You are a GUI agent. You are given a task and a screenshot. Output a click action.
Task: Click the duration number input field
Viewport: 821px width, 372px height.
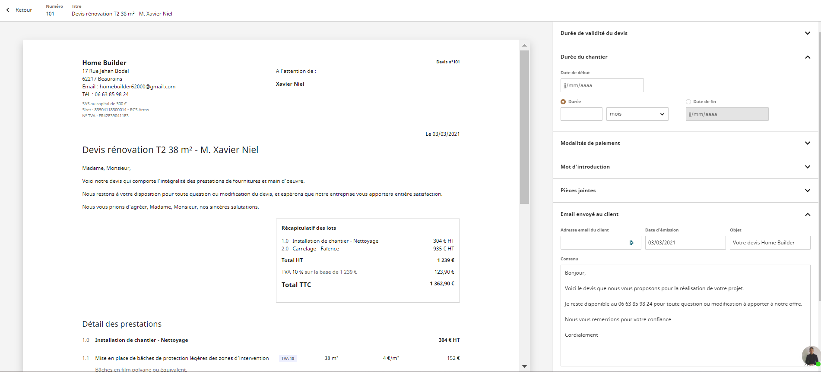click(581, 114)
